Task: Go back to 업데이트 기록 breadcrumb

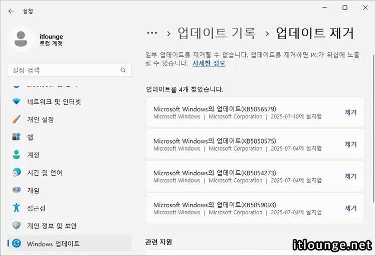Action: tap(217, 33)
